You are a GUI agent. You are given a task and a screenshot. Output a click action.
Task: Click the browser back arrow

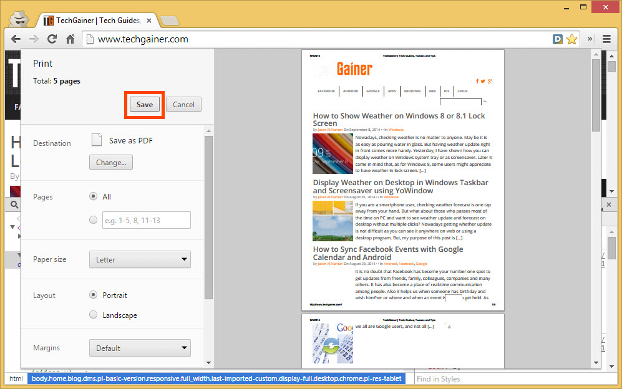tap(16, 39)
